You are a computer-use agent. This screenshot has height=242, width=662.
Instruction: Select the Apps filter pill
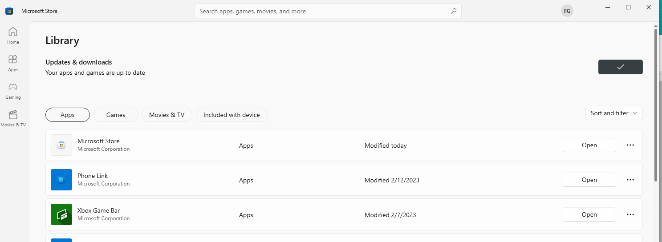68,115
